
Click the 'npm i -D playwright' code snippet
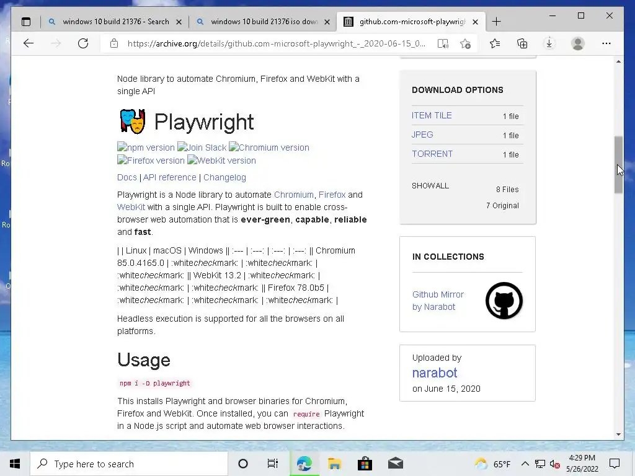coord(154,383)
